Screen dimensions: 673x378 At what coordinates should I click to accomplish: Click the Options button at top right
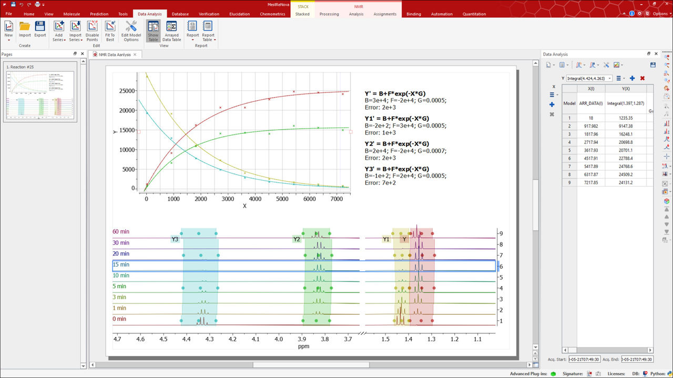[660, 14]
